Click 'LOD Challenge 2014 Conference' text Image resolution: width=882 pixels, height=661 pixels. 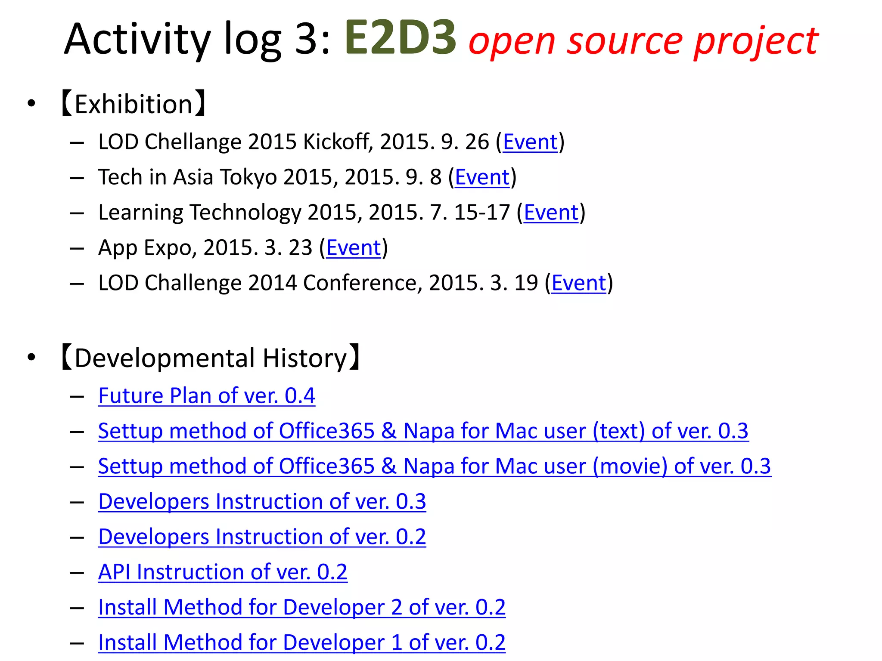coord(261,283)
